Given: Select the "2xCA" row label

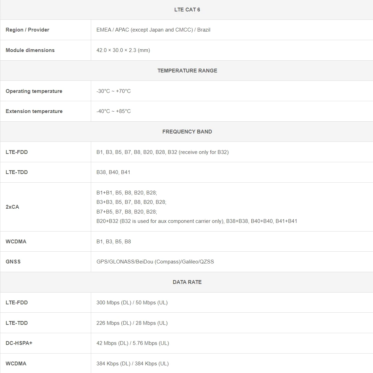Looking at the screenshot, I should [12, 207].
